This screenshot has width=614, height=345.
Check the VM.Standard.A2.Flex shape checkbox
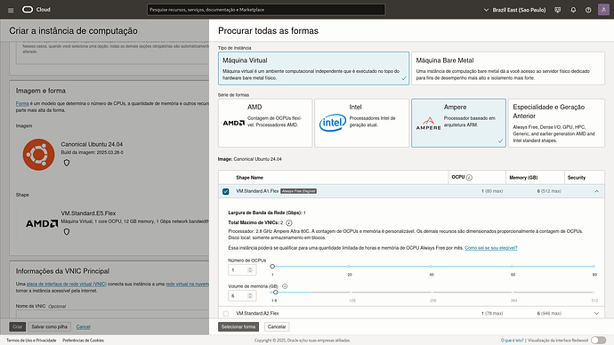click(x=225, y=313)
